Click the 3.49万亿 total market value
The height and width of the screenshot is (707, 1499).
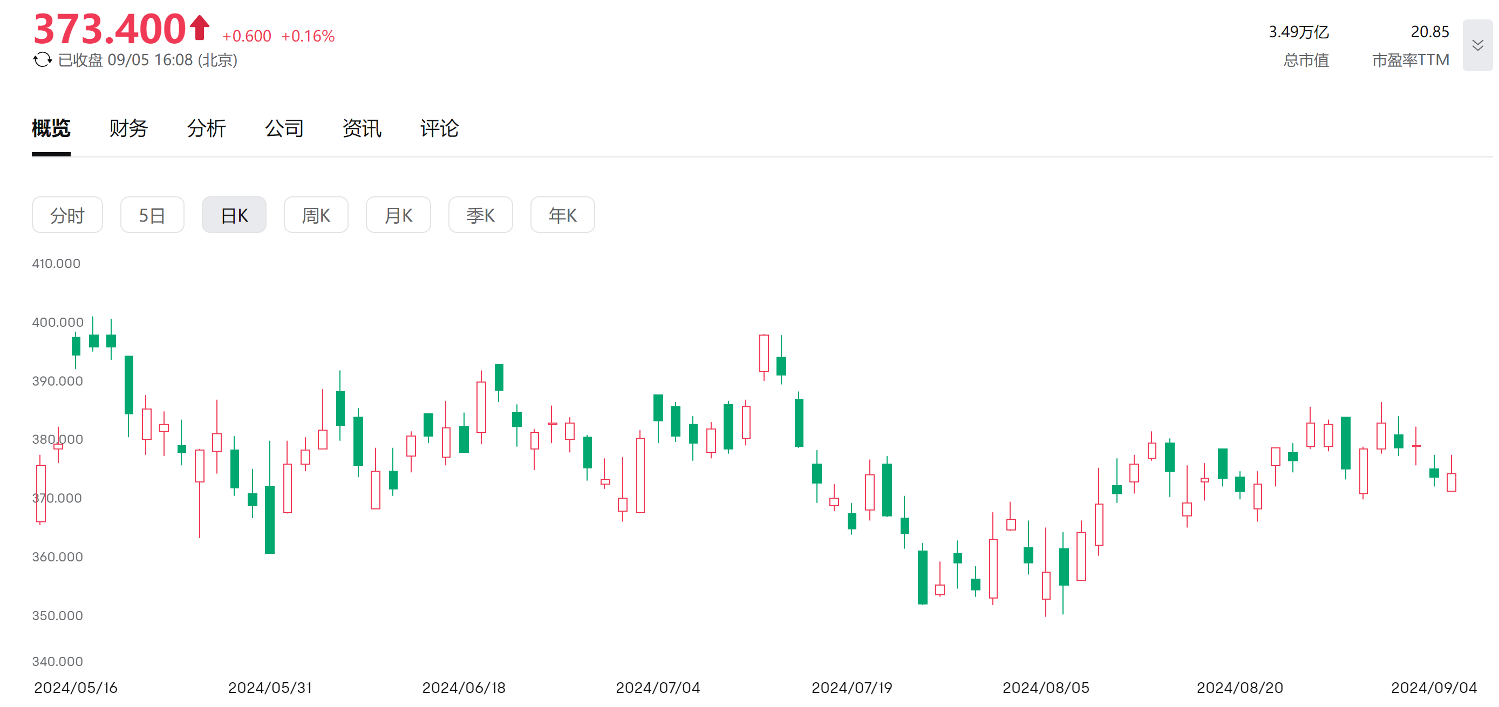point(1298,32)
